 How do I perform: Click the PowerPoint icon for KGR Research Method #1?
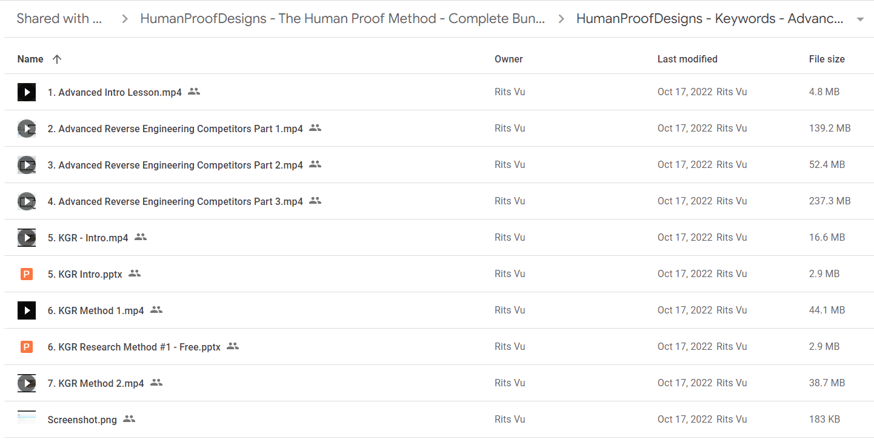(27, 347)
